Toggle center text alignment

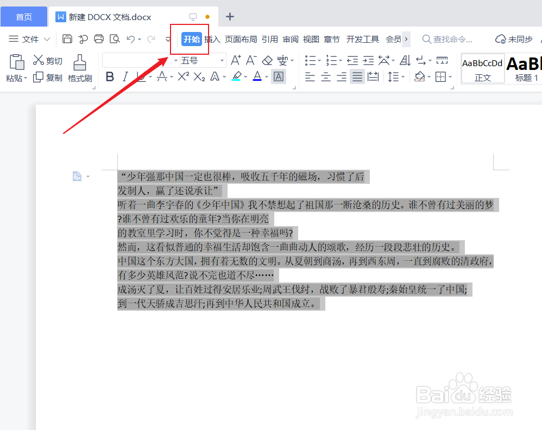click(x=326, y=77)
